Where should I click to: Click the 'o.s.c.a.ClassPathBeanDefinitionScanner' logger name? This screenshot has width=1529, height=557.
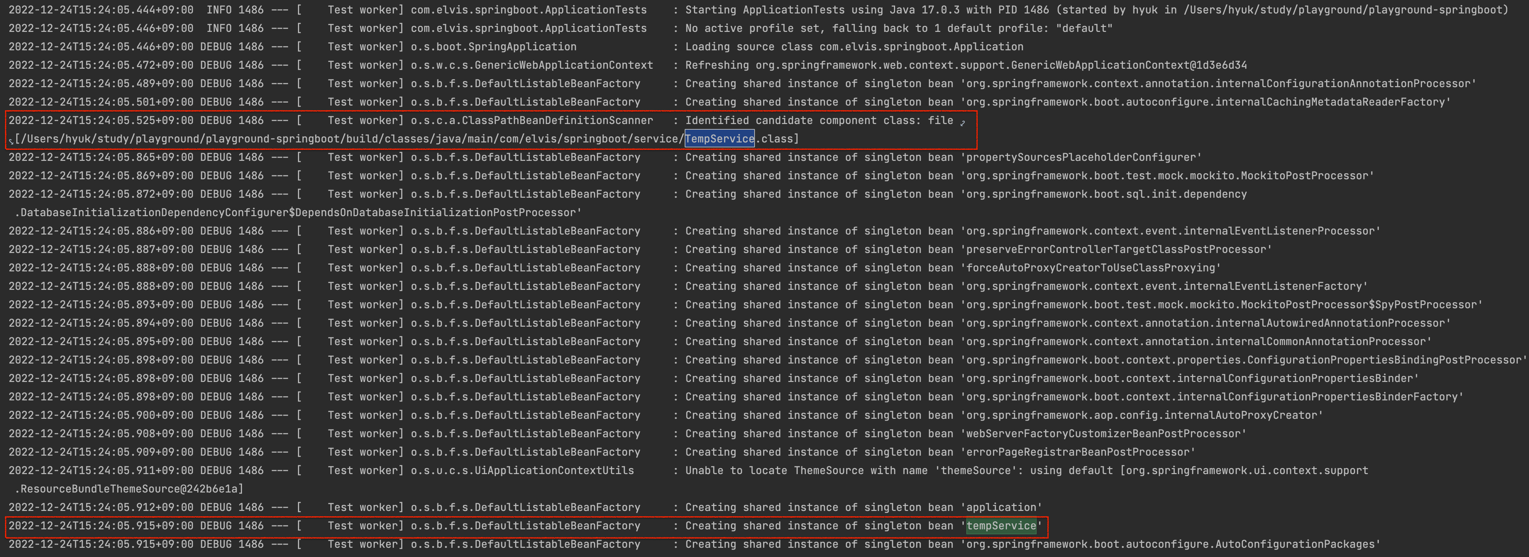click(532, 120)
